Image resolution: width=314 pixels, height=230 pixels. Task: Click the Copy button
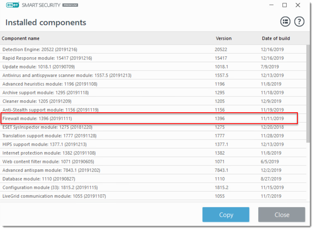pos(226,215)
